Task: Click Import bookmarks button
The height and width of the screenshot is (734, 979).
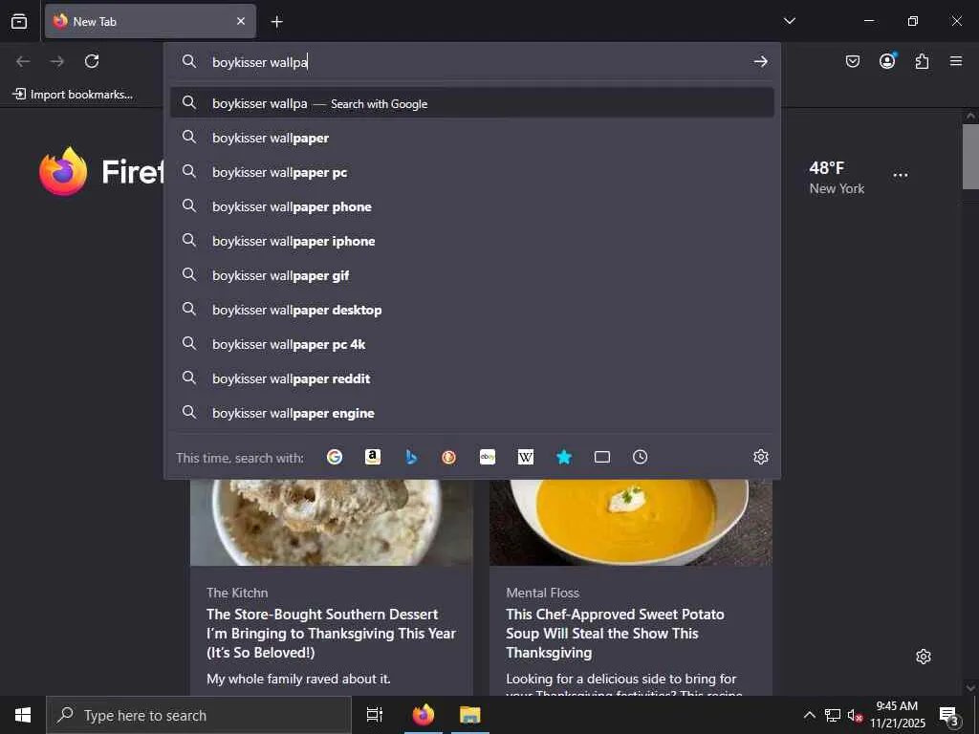Action: click(73, 95)
